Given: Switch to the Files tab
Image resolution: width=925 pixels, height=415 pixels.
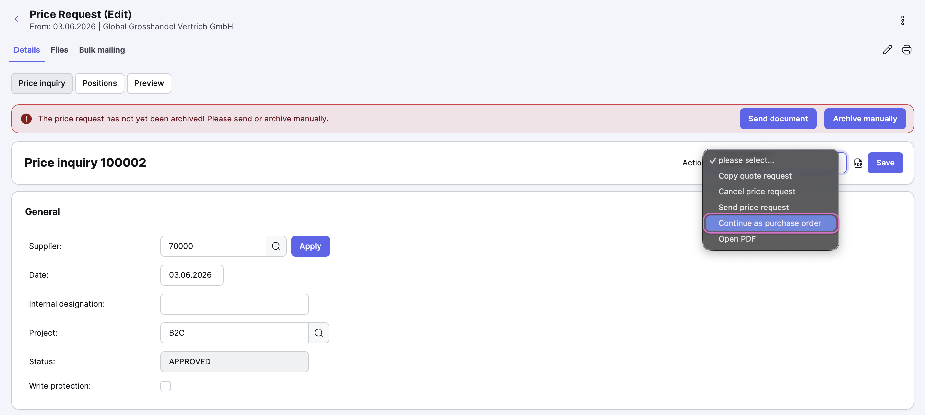Looking at the screenshot, I should pos(59,50).
